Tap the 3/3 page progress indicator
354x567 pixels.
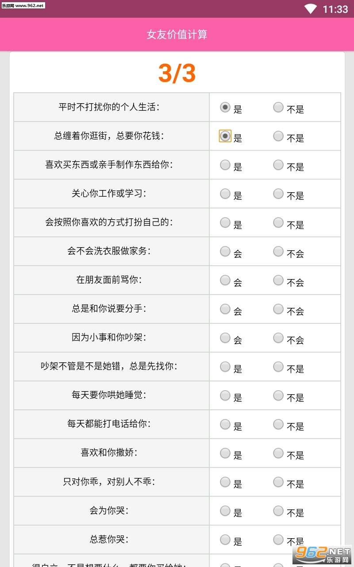click(177, 73)
